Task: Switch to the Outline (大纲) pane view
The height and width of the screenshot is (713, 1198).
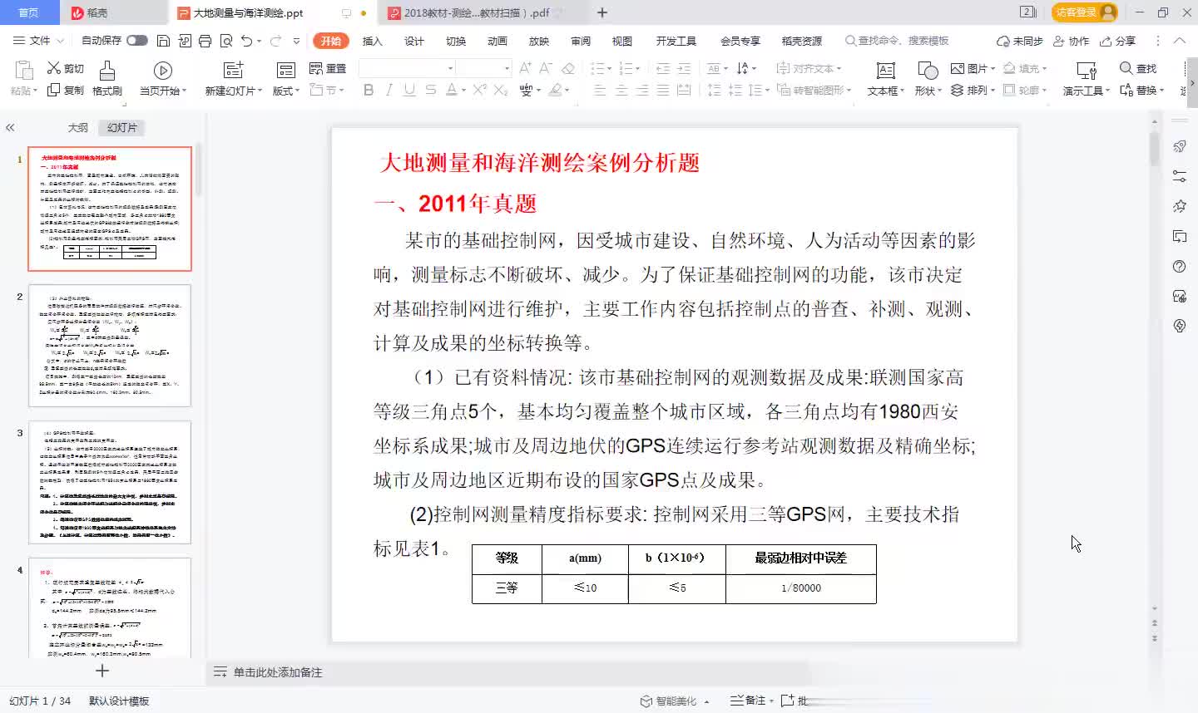Action: [77, 128]
